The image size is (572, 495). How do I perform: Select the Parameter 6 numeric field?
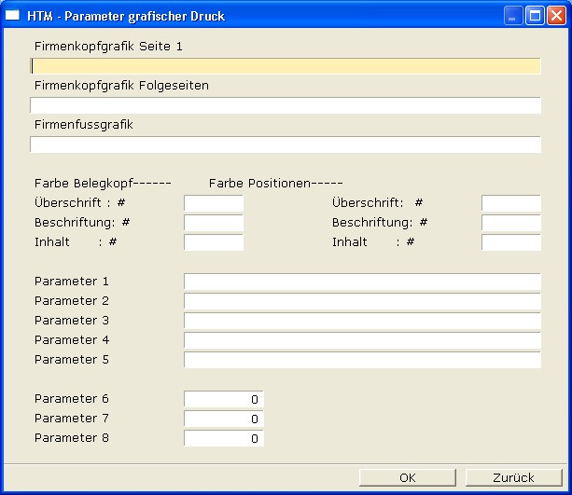pos(224,399)
